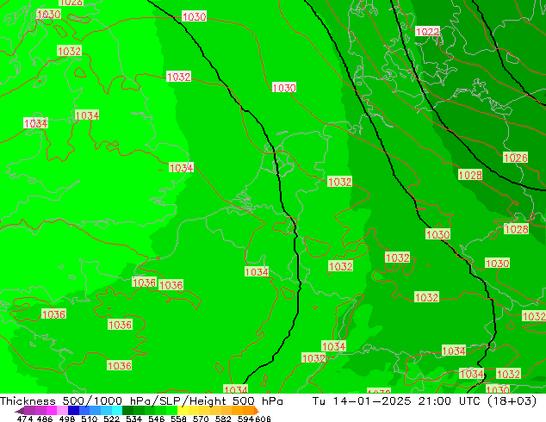Click the 510 legend value
Screen dimensions: 546x422
(x=90, y=419)
